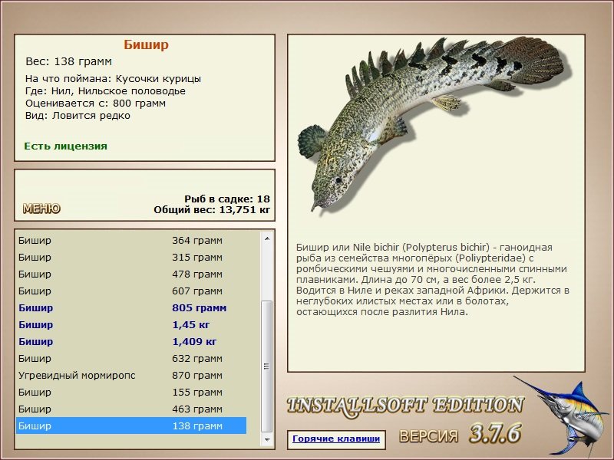Select the Бишир 478 грамм row
This screenshot has height=460, width=614.
(x=131, y=274)
